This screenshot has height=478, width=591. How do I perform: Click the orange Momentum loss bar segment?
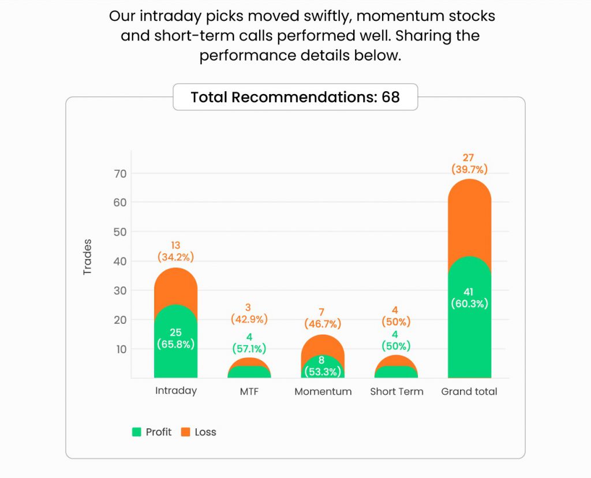(323, 344)
